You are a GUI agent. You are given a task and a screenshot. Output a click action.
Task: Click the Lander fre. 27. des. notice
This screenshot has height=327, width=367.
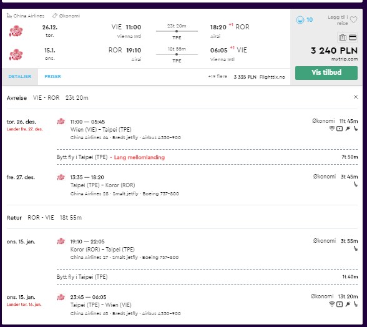[24, 129]
